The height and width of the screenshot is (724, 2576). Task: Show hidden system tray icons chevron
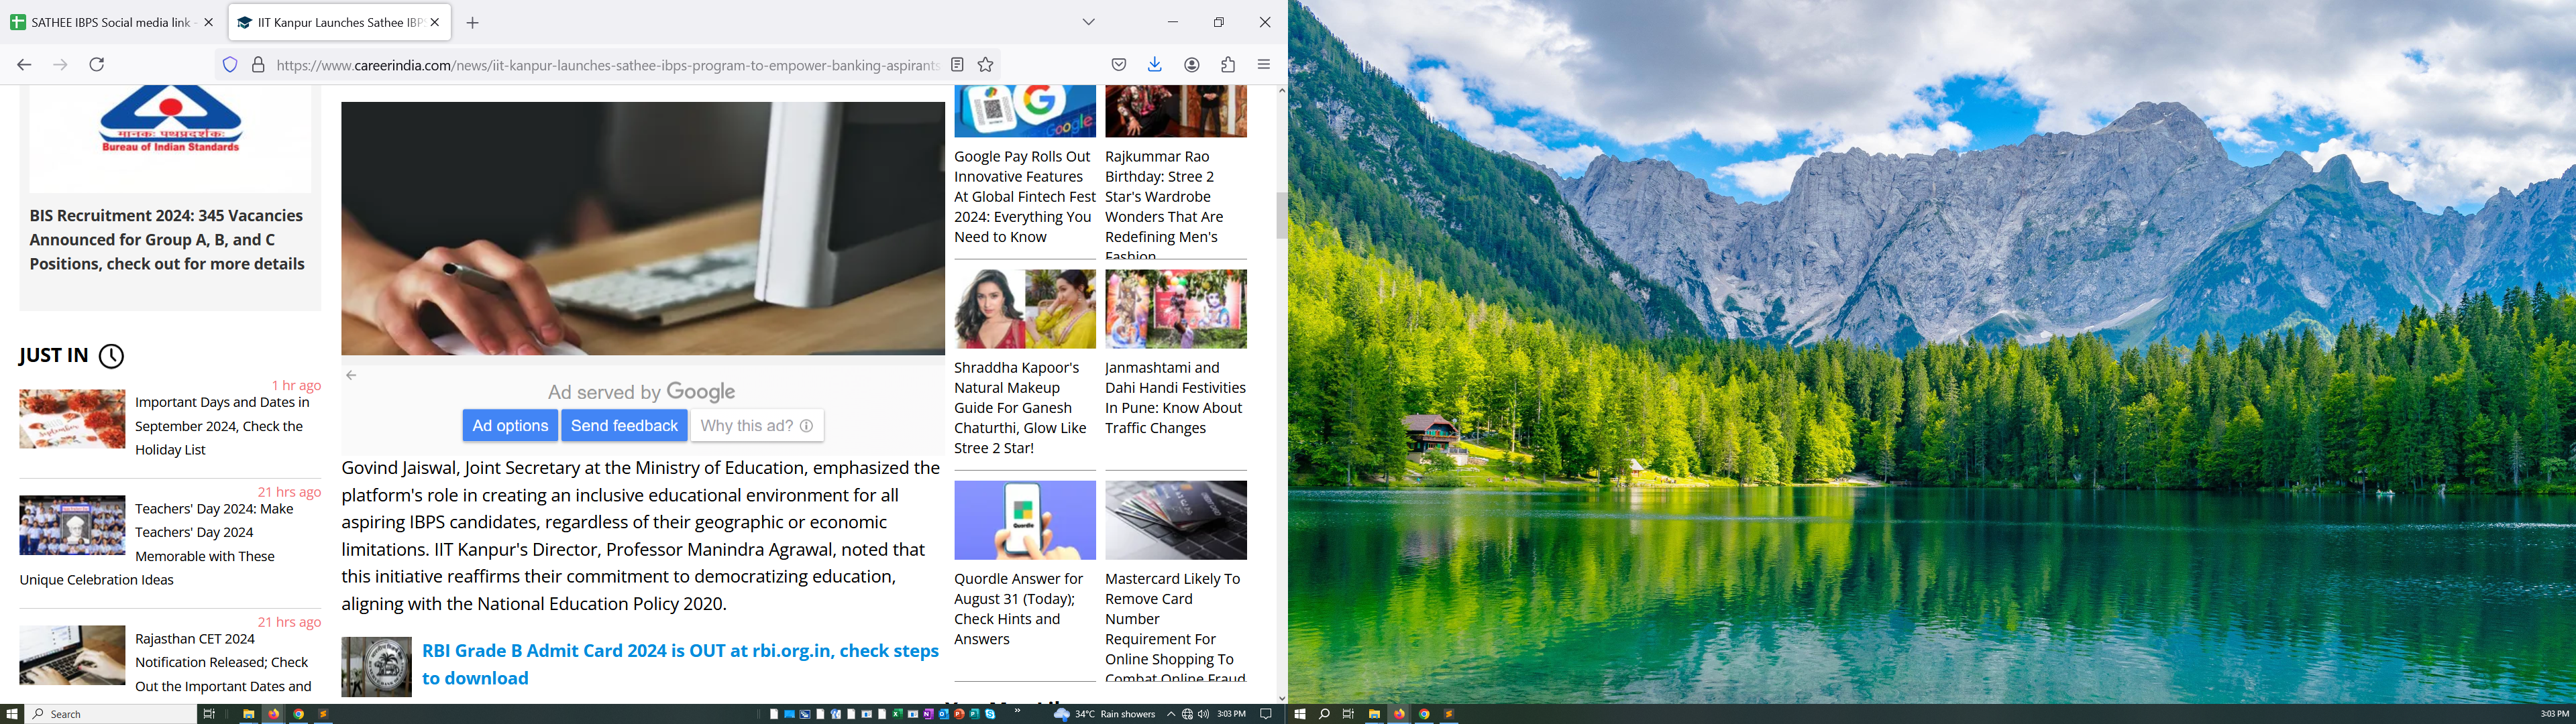[x=1171, y=714]
